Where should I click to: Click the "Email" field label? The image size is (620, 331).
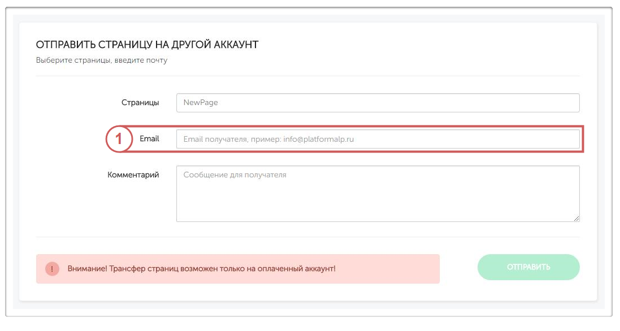[x=149, y=139]
